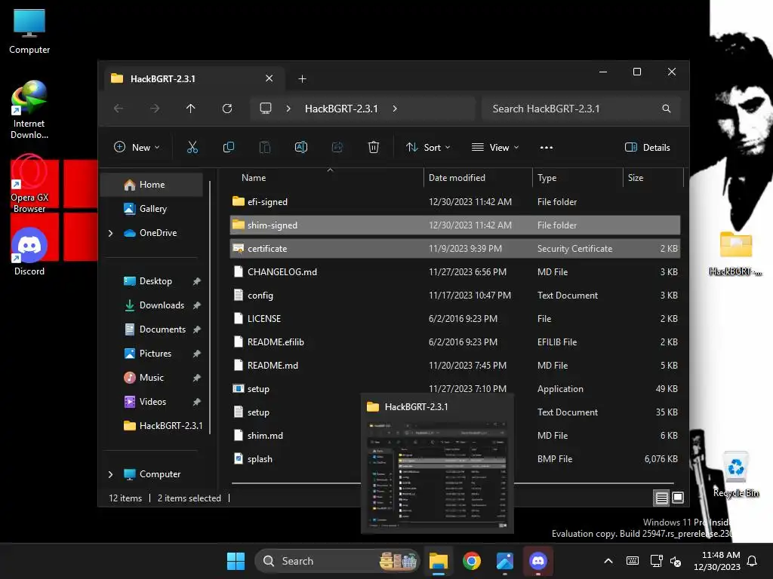
Task: Click the forward navigation arrow
Action: pos(155,109)
